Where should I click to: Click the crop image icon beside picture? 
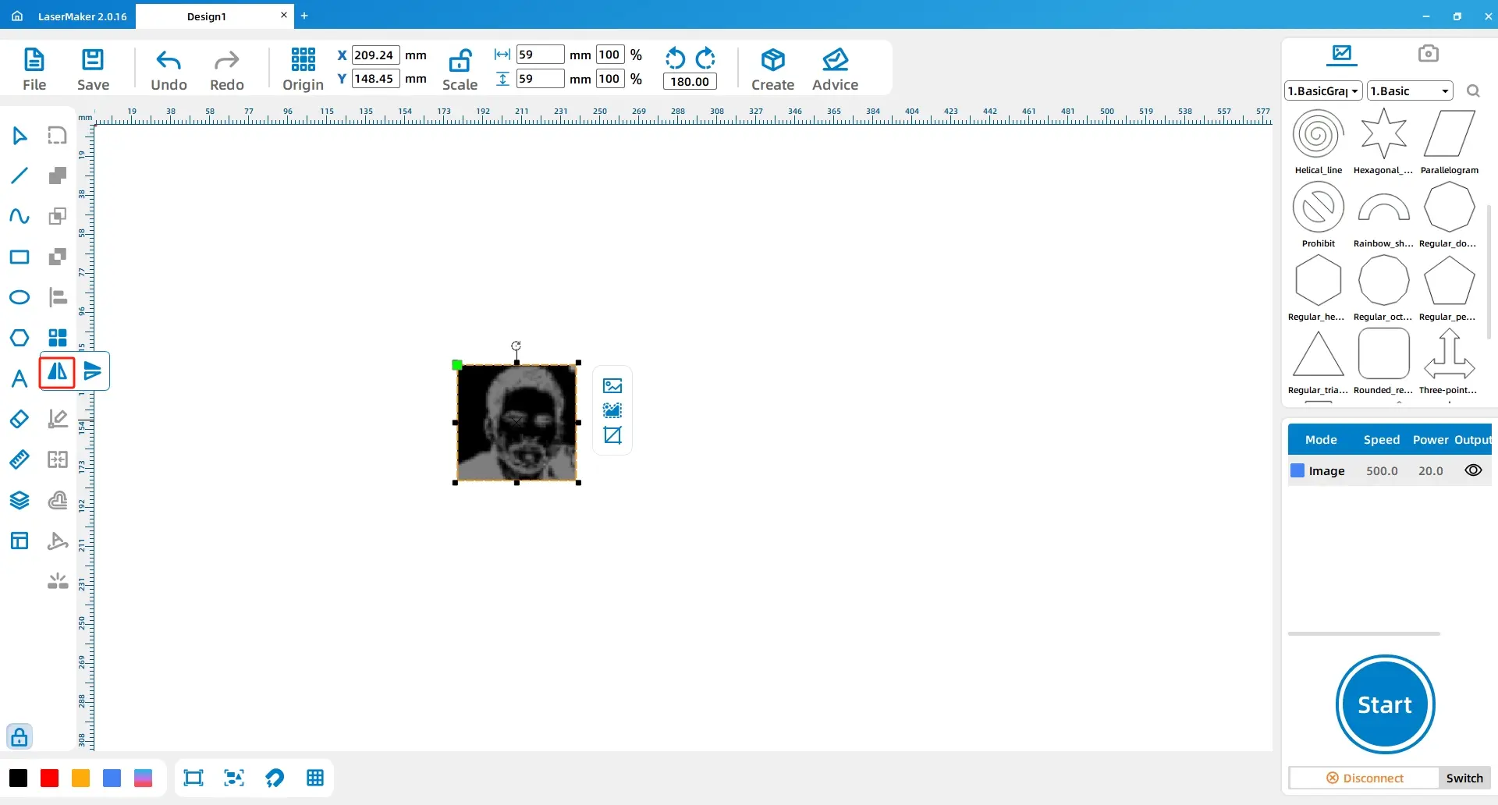(612, 435)
